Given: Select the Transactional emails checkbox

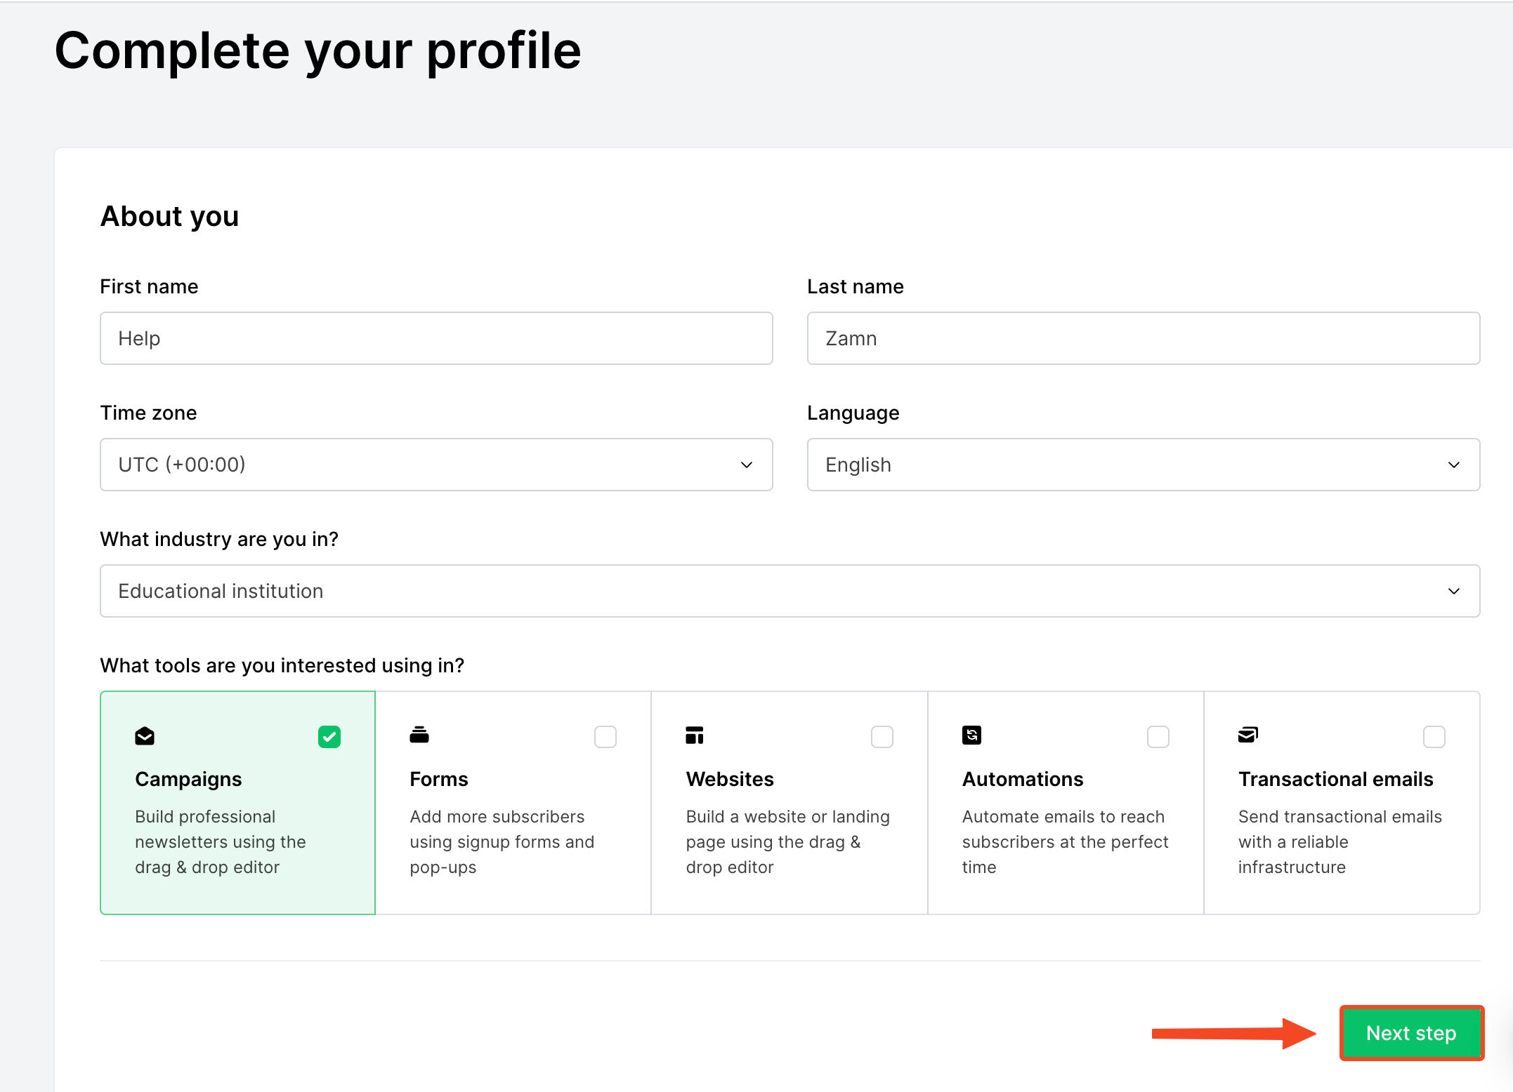Looking at the screenshot, I should tap(1434, 737).
